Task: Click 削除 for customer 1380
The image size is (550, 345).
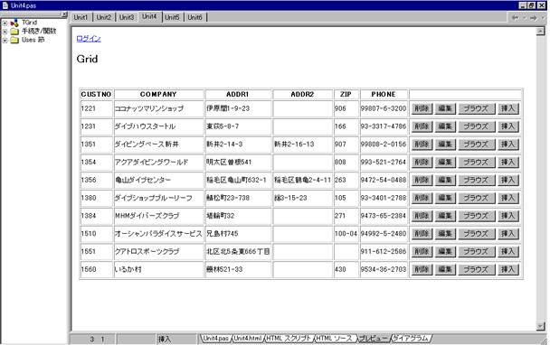Action: (x=422, y=198)
